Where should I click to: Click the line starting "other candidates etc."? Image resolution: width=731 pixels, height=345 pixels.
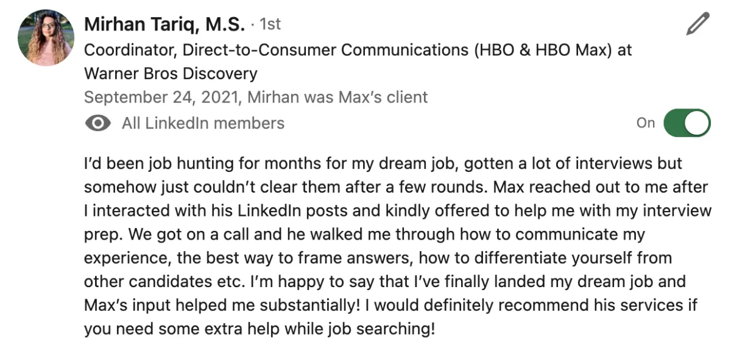coord(385,282)
